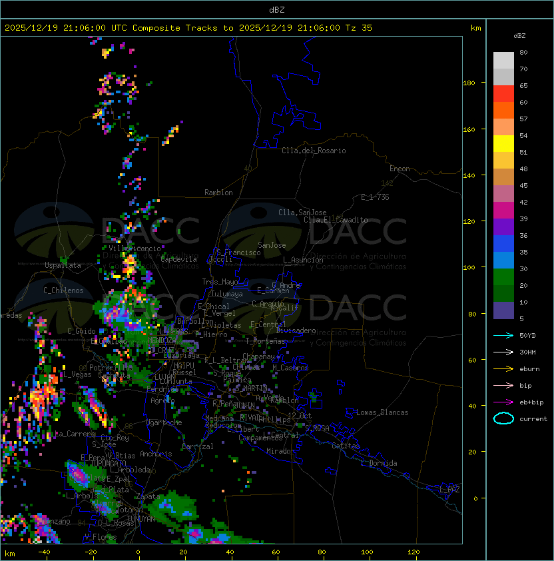
Task: Click the 'Carrizal' place label
Action: (x=198, y=446)
